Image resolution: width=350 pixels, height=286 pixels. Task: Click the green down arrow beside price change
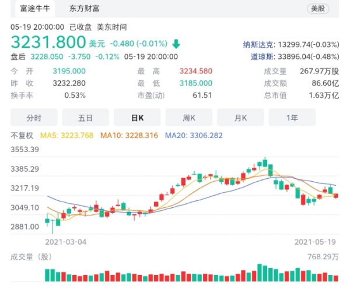[x=176, y=44]
